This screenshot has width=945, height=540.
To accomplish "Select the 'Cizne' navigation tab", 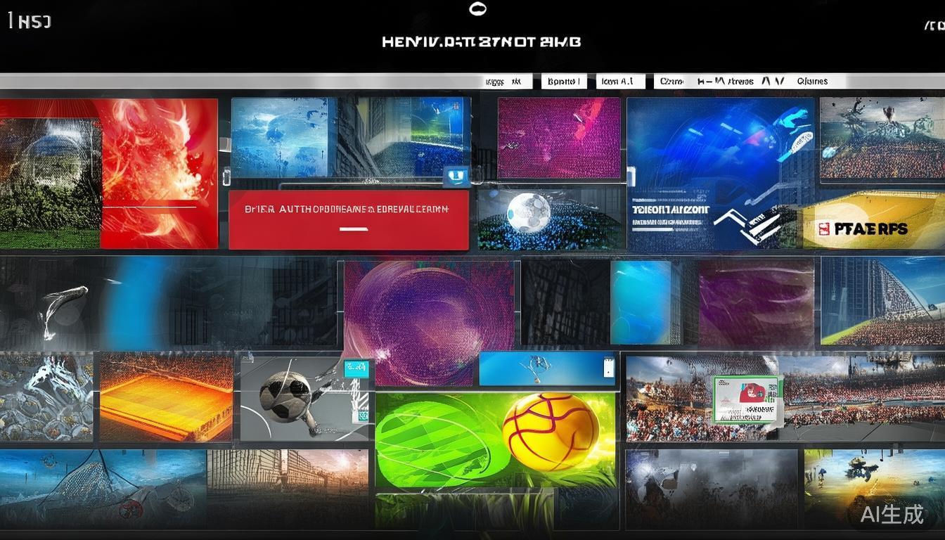I will click(671, 82).
